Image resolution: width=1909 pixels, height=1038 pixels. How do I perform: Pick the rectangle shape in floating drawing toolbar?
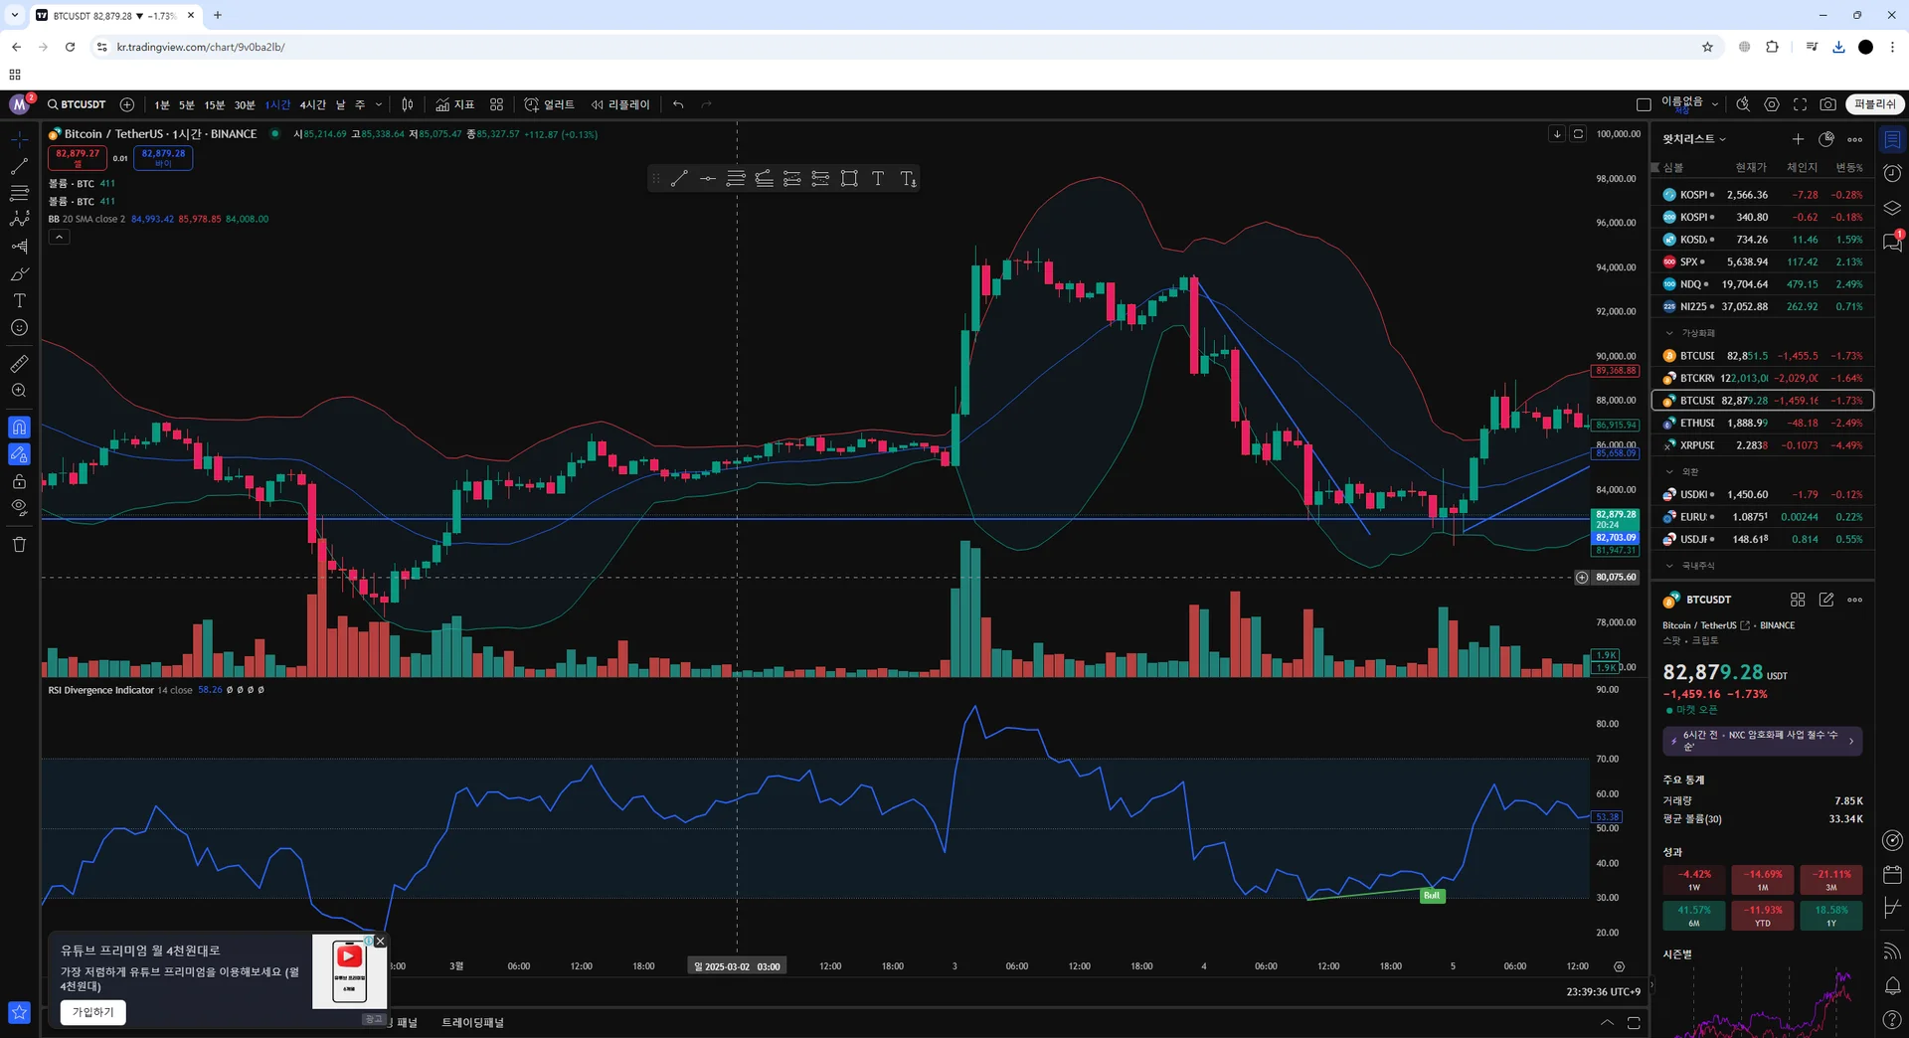point(849,179)
